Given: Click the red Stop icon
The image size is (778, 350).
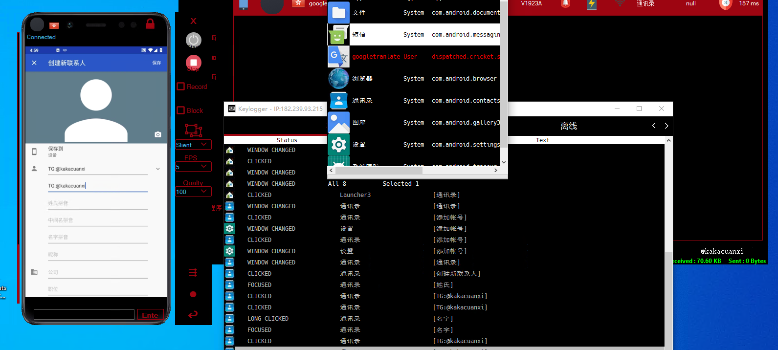Looking at the screenshot, I should pos(194,63).
